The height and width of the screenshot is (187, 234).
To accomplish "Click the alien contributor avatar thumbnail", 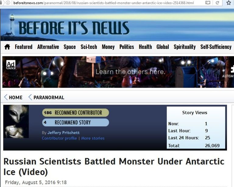I will [16, 122].
